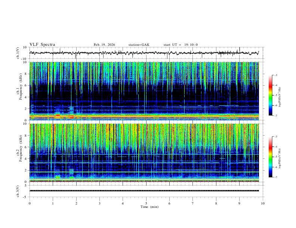Click the "3" tick on the Time axis
This screenshot has height=228, width=296.
coord(99,203)
